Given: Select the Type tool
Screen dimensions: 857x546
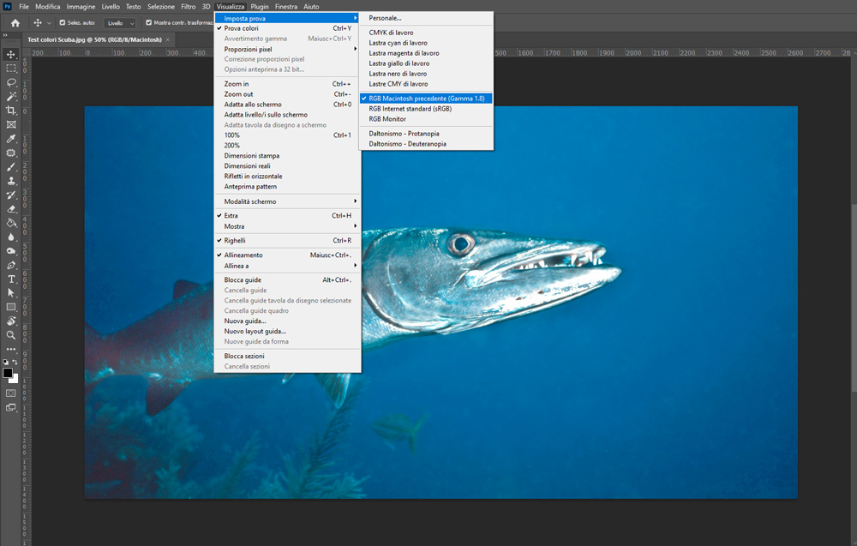Looking at the screenshot, I should coord(11,279).
